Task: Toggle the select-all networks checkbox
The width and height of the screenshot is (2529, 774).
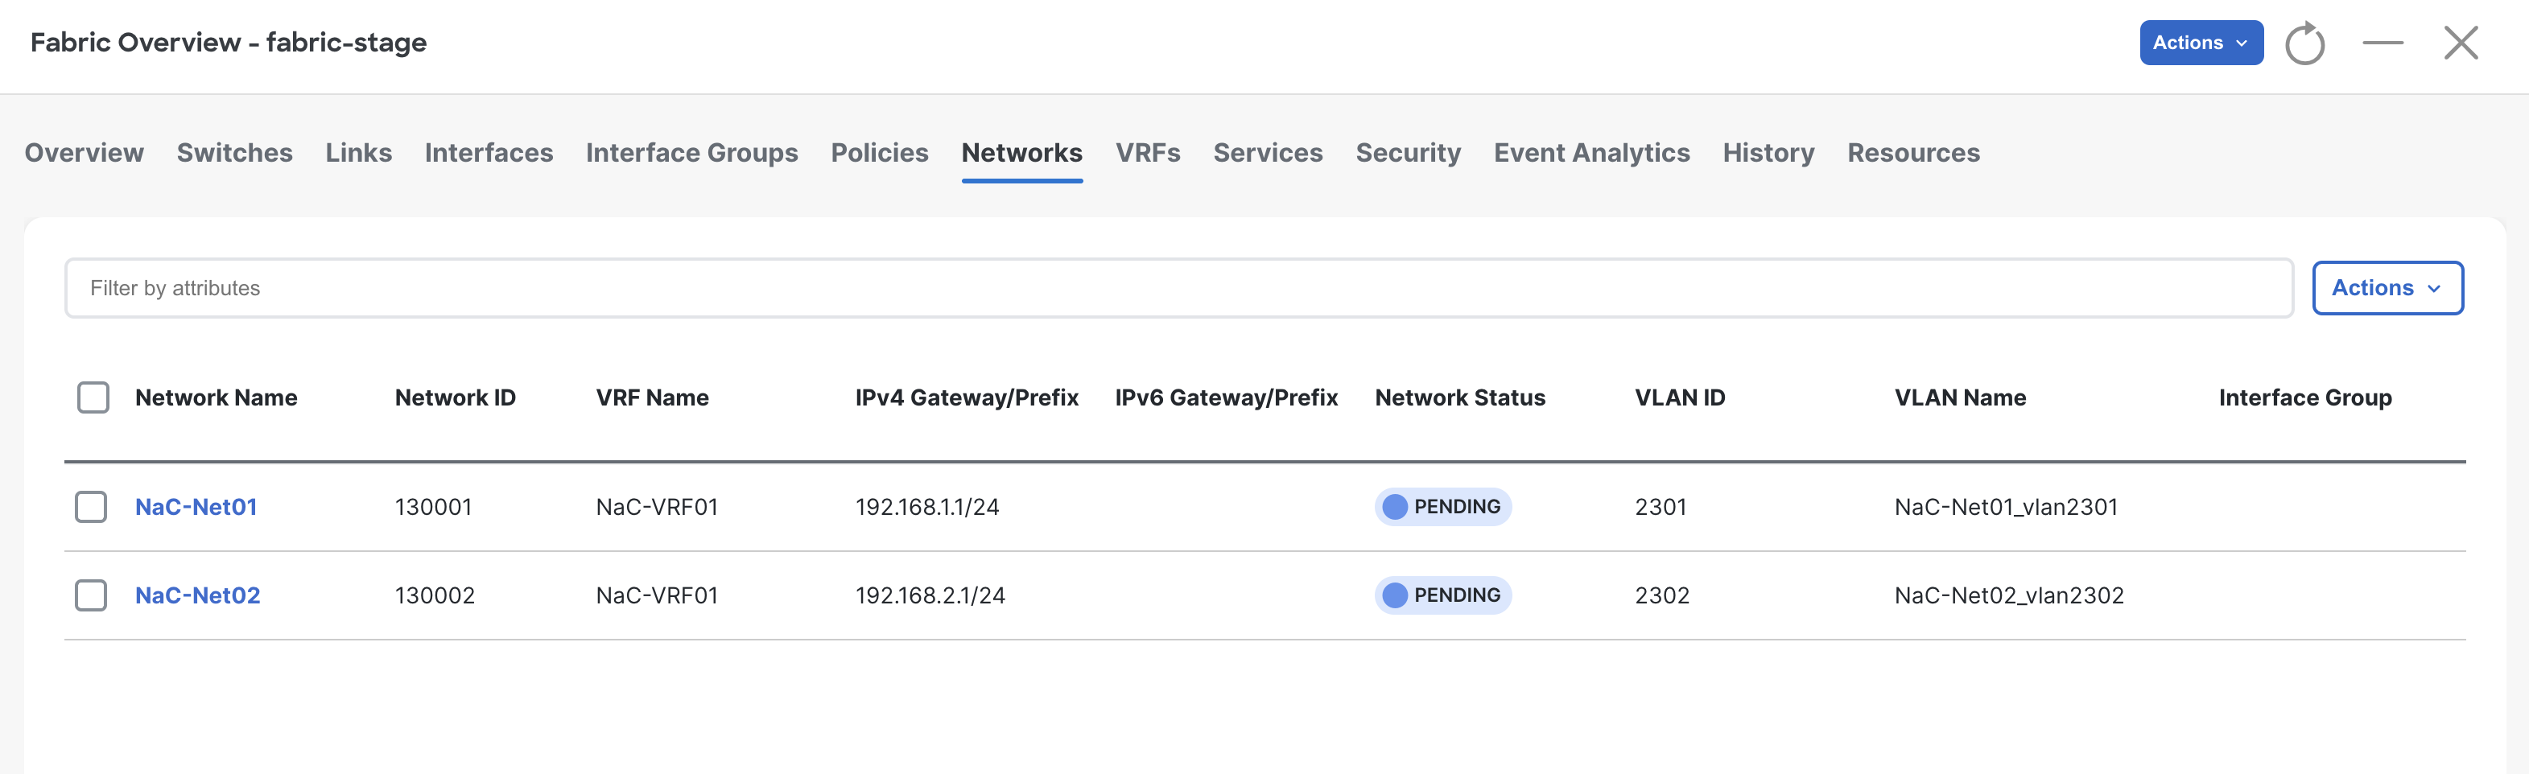Action: [93, 397]
